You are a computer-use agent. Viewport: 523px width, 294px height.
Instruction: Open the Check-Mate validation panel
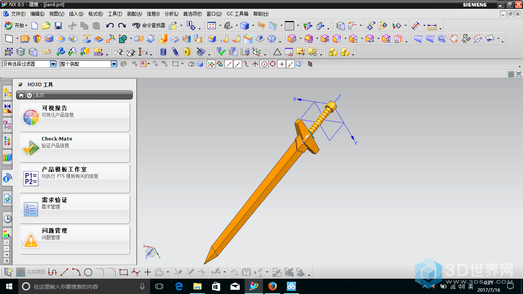click(75, 148)
